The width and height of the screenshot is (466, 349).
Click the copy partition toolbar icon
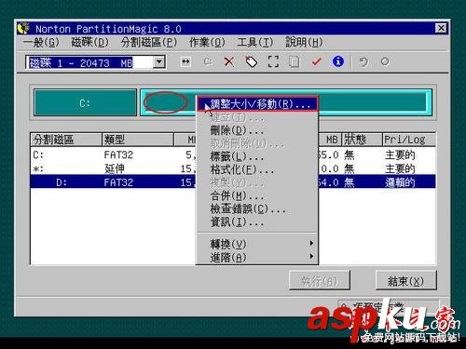click(295, 61)
